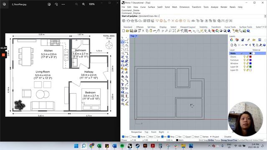The image size is (267, 150).
Task: Toggle Ortho in the status bar
Action: (211, 140)
